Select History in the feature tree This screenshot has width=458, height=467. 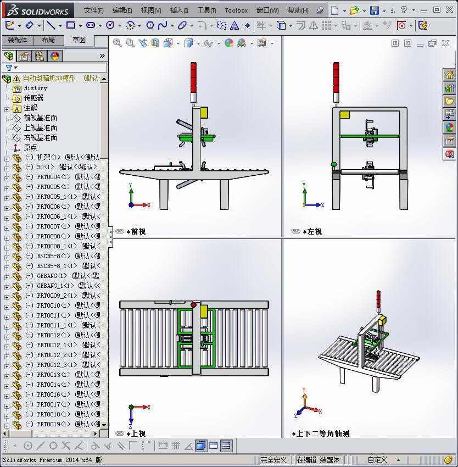pyautogui.click(x=36, y=88)
